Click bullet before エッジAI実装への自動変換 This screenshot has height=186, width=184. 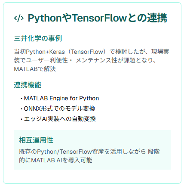[21, 119]
